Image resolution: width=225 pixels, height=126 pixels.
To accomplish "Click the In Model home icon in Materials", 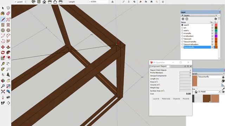I will click(x=196, y=92).
